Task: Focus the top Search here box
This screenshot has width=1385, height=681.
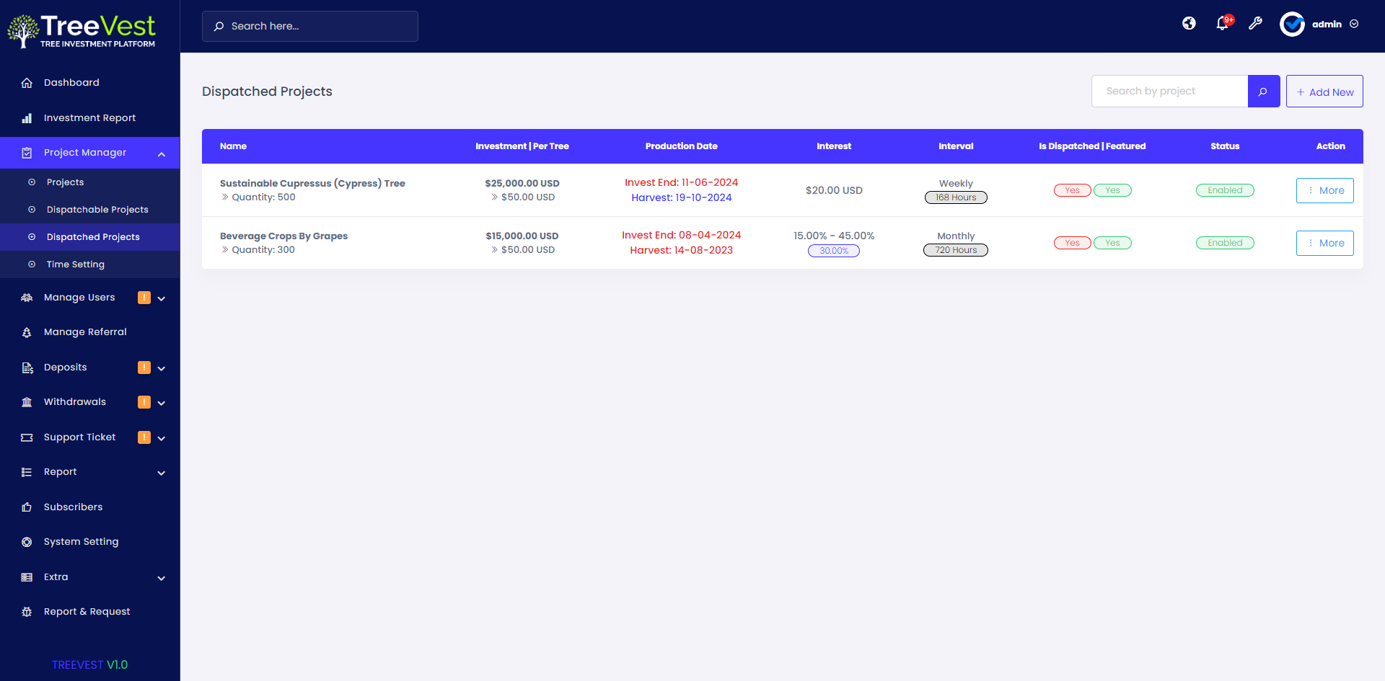Action: (x=310, y=26)
